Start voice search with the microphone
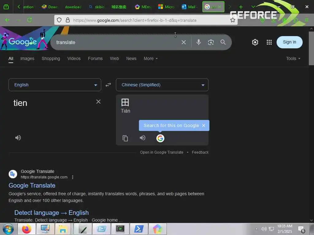 pyautogui.click(x=198, y=42)
